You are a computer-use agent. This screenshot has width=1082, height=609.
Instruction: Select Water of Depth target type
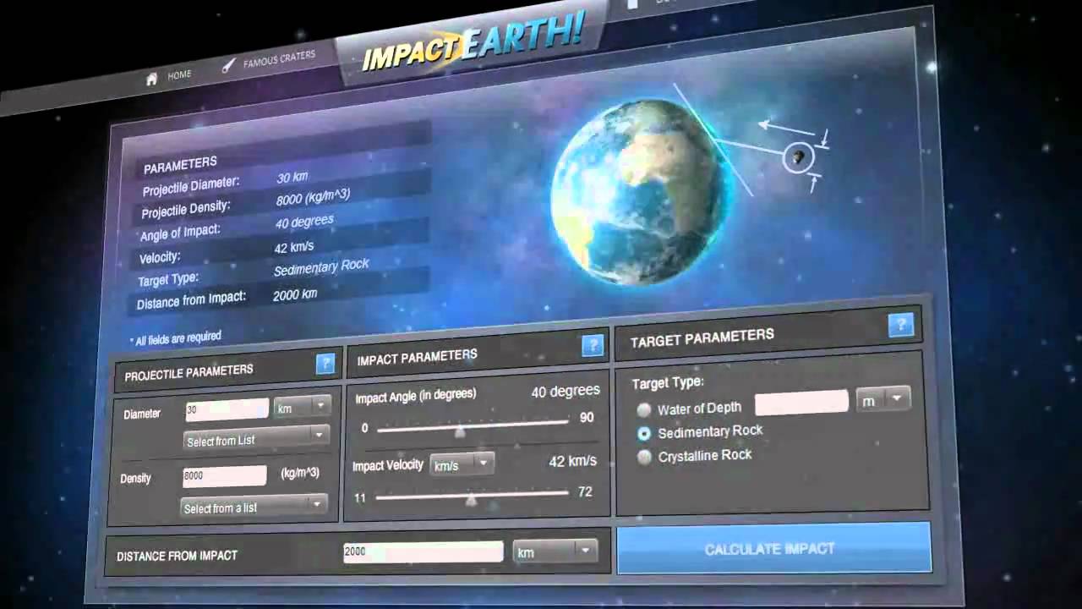(x=644, y=410)
